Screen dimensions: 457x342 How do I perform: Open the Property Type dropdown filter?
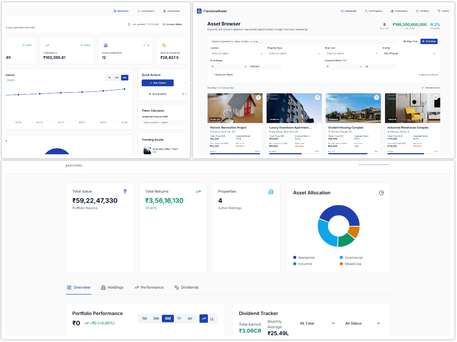tap(294, 54)
